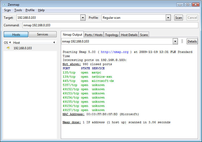Close the Zenmap window

(x=196, y=5)
